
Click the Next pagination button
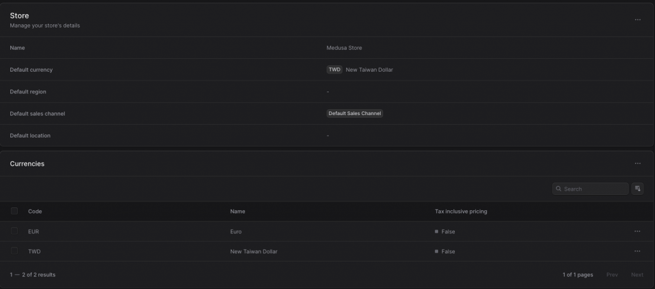[637, 275]
